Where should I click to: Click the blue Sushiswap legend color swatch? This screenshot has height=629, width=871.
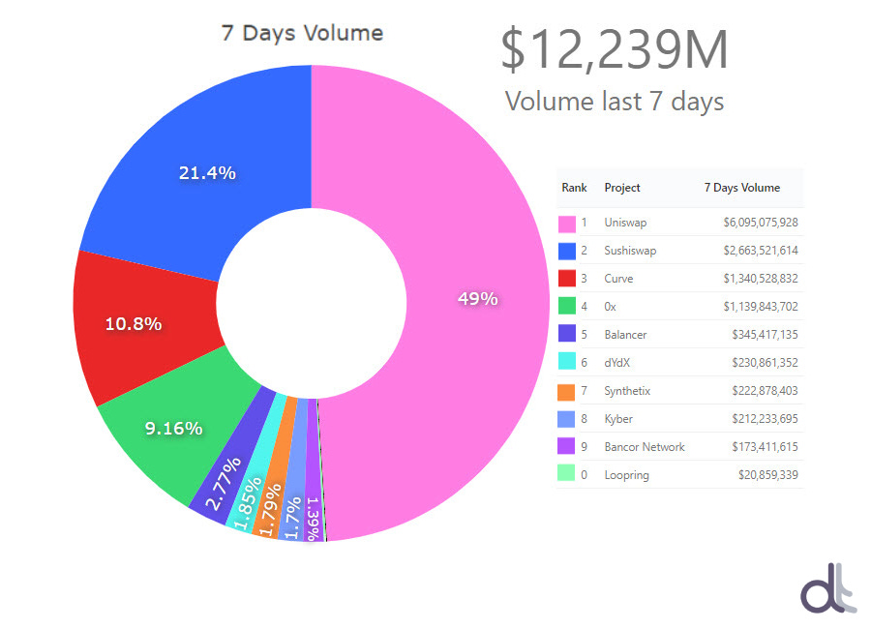tap(566, 252)
